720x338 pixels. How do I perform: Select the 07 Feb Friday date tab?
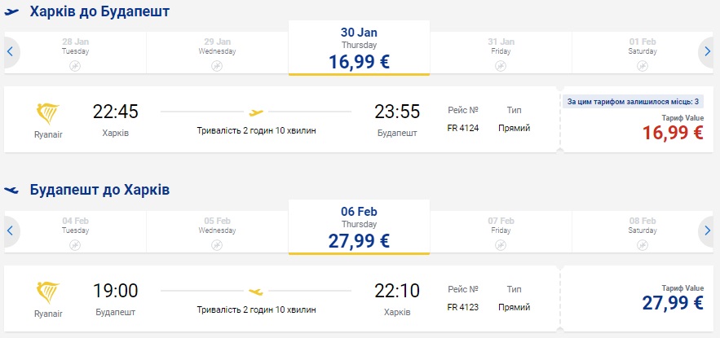(x=501, y=230)
